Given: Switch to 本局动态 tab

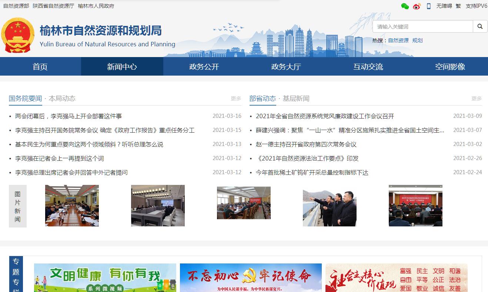Looking at the screenshot, I should [62, 99].
